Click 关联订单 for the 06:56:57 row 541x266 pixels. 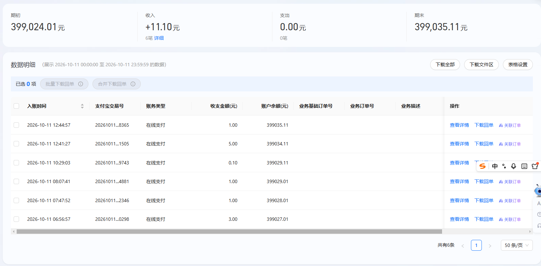[510, 219]
